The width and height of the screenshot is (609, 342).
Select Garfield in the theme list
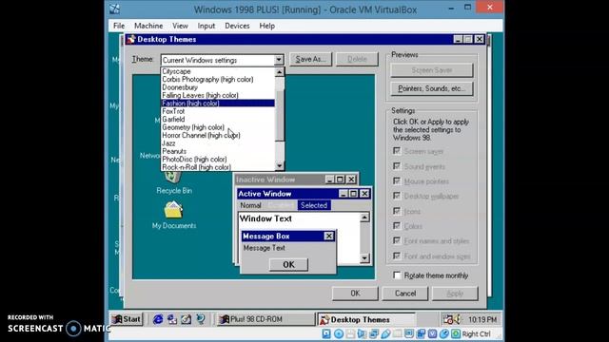[x=218, y=119]
